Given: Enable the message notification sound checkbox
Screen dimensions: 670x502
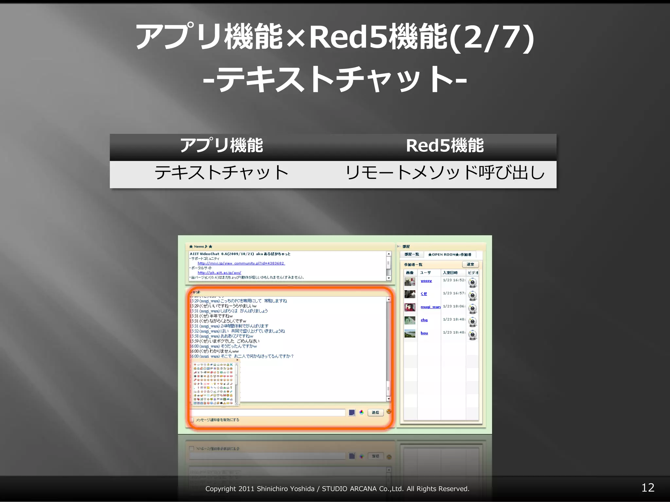Looking at the screenshot, I should tap(192, 420).
